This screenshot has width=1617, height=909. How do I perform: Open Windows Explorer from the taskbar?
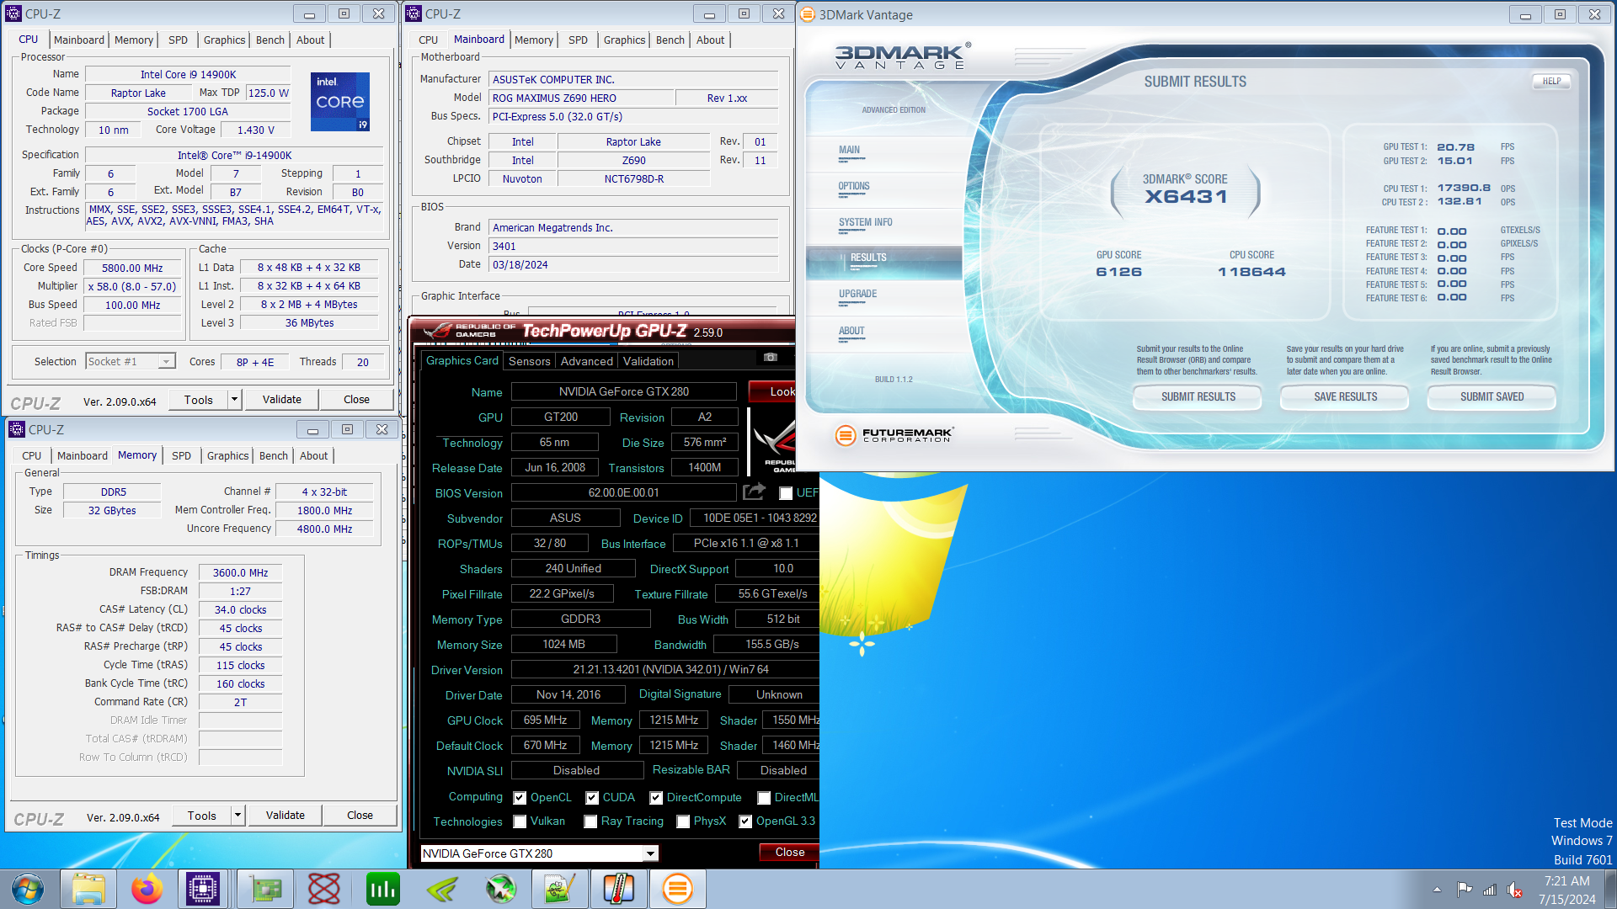coord(88,889)
